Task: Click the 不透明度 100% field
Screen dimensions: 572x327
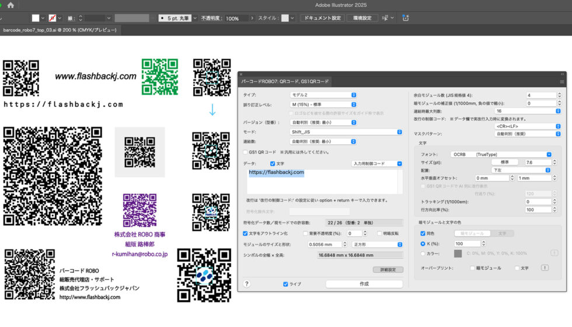Action: [x=236, y=18]
